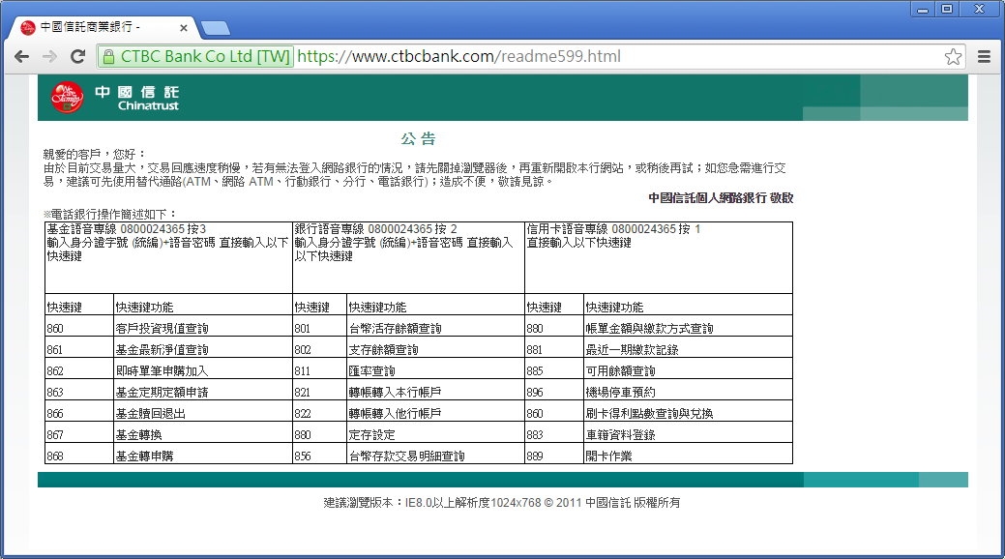Click 最近一期繳款記錄 table cell
This screenshot has width=1005, height=559.
pos(688,349)
